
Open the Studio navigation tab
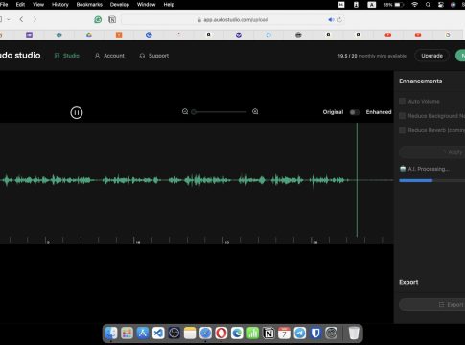tap(67, 56)
